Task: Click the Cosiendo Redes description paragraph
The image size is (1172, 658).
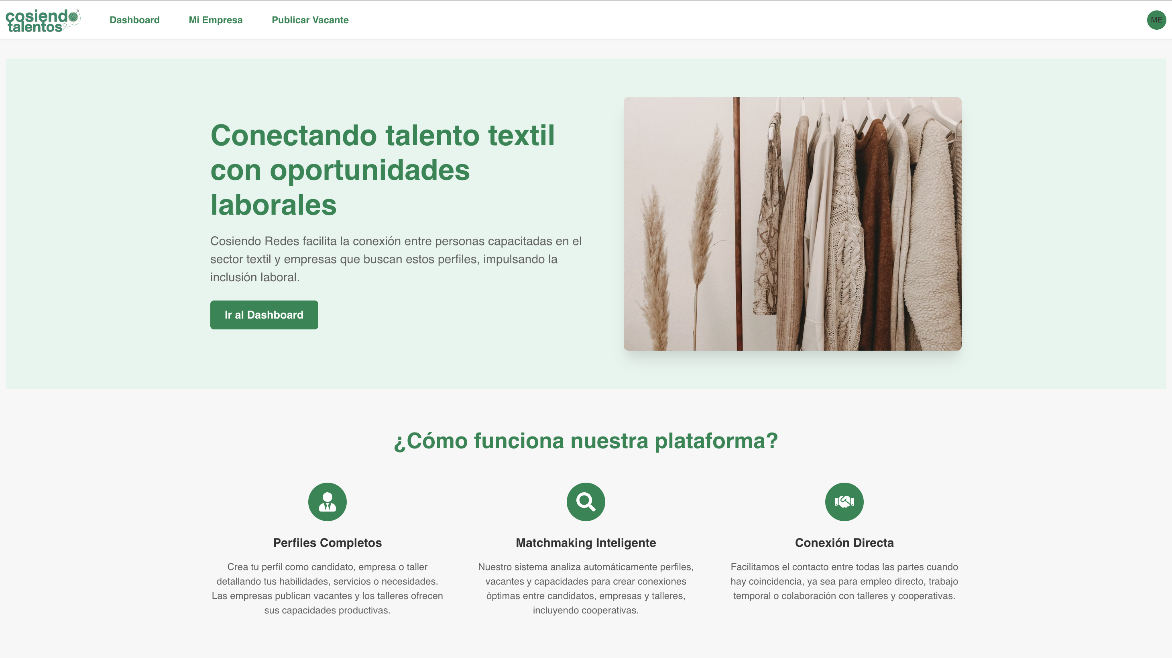Action: coord(395,259)
